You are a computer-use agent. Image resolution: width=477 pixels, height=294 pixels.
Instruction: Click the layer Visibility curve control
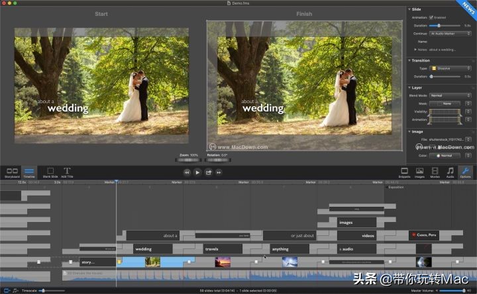coord(445,112)
